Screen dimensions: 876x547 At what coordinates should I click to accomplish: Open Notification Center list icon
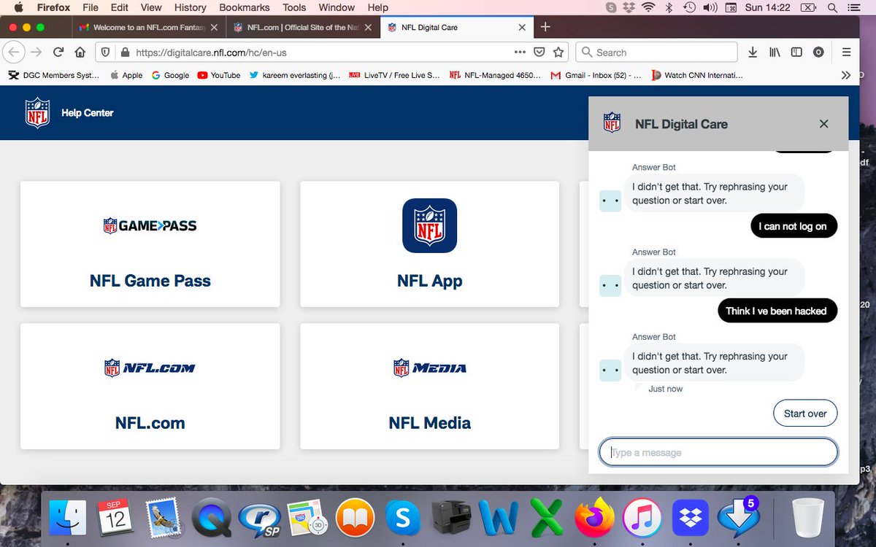855,7
